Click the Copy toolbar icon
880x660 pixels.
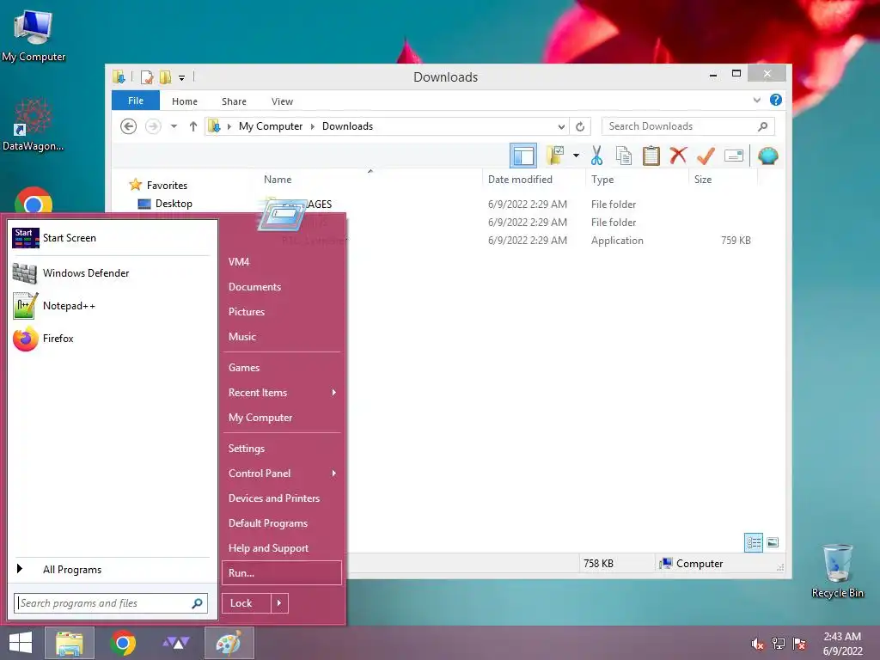pos(624,156)
